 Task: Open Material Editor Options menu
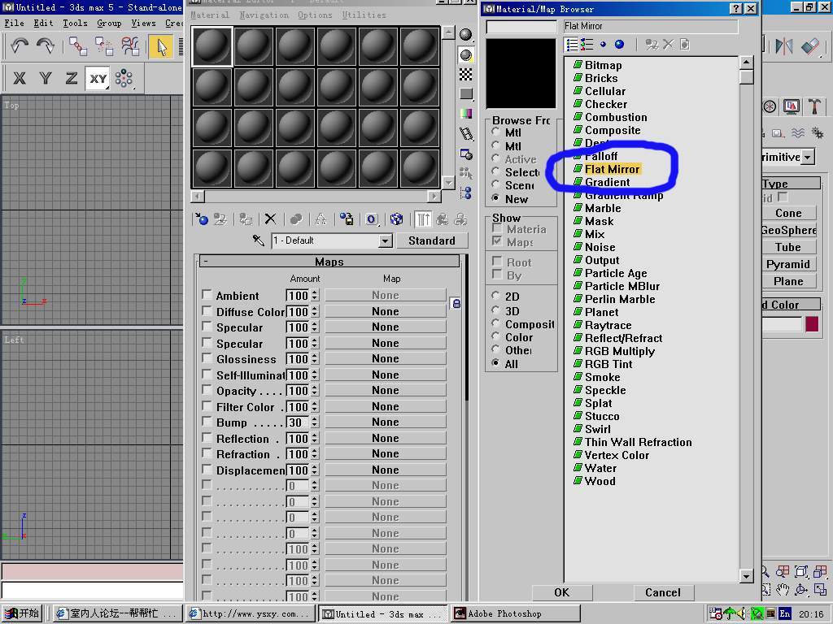click(x=315, y=15)
